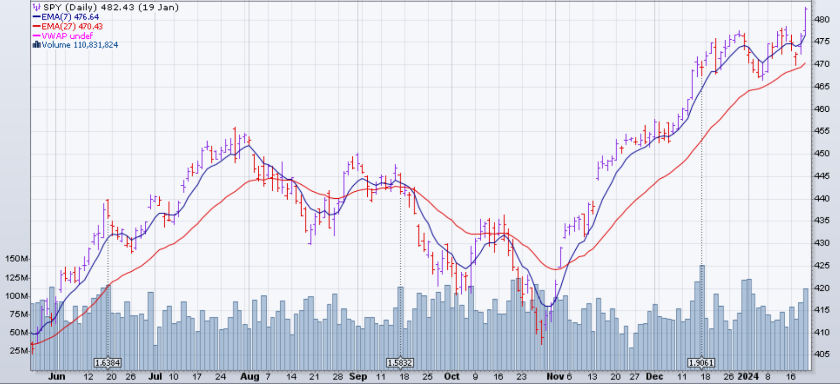Select the SPY (Daily) 482.43 title text

[x=111, y=7]
